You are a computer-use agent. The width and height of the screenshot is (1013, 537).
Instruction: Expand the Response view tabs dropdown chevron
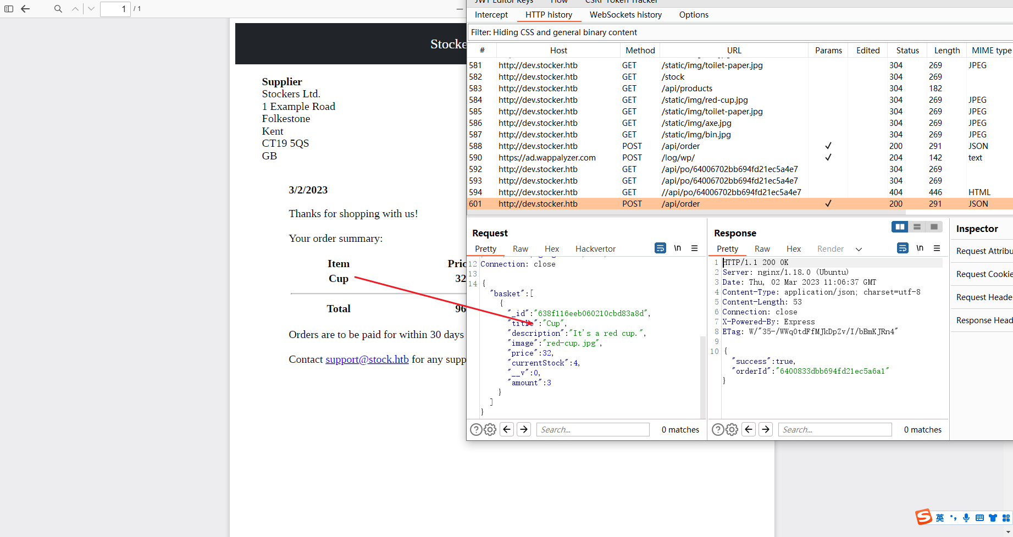[x=859, y=250]
